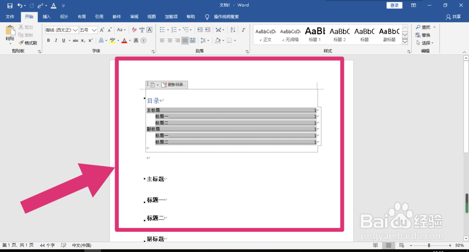
Task: Click the spelling check icon in status bar
Action: pos(63,245)
